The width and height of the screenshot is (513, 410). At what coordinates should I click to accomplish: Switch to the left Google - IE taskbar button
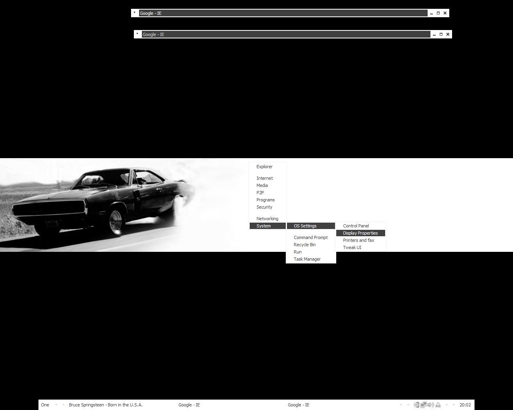tap(189, 405)
